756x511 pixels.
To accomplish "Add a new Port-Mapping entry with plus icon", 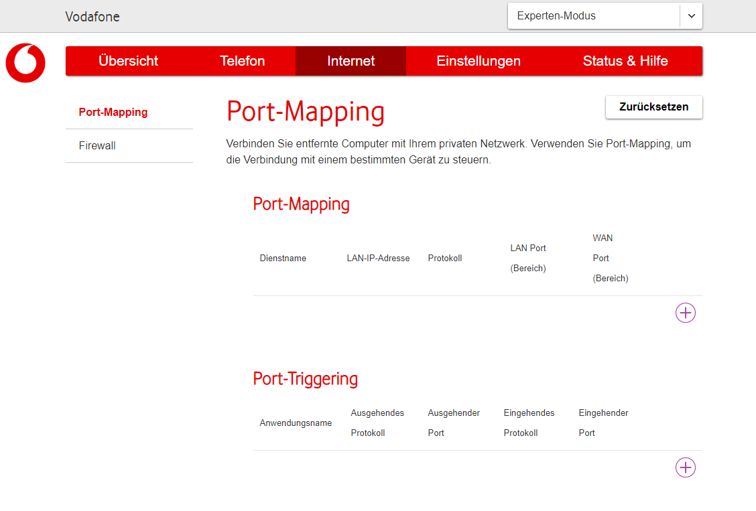I will [685, 313].
